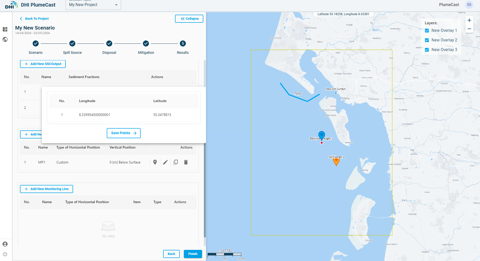Click the location pin icon for MP1

coord(155,162)
